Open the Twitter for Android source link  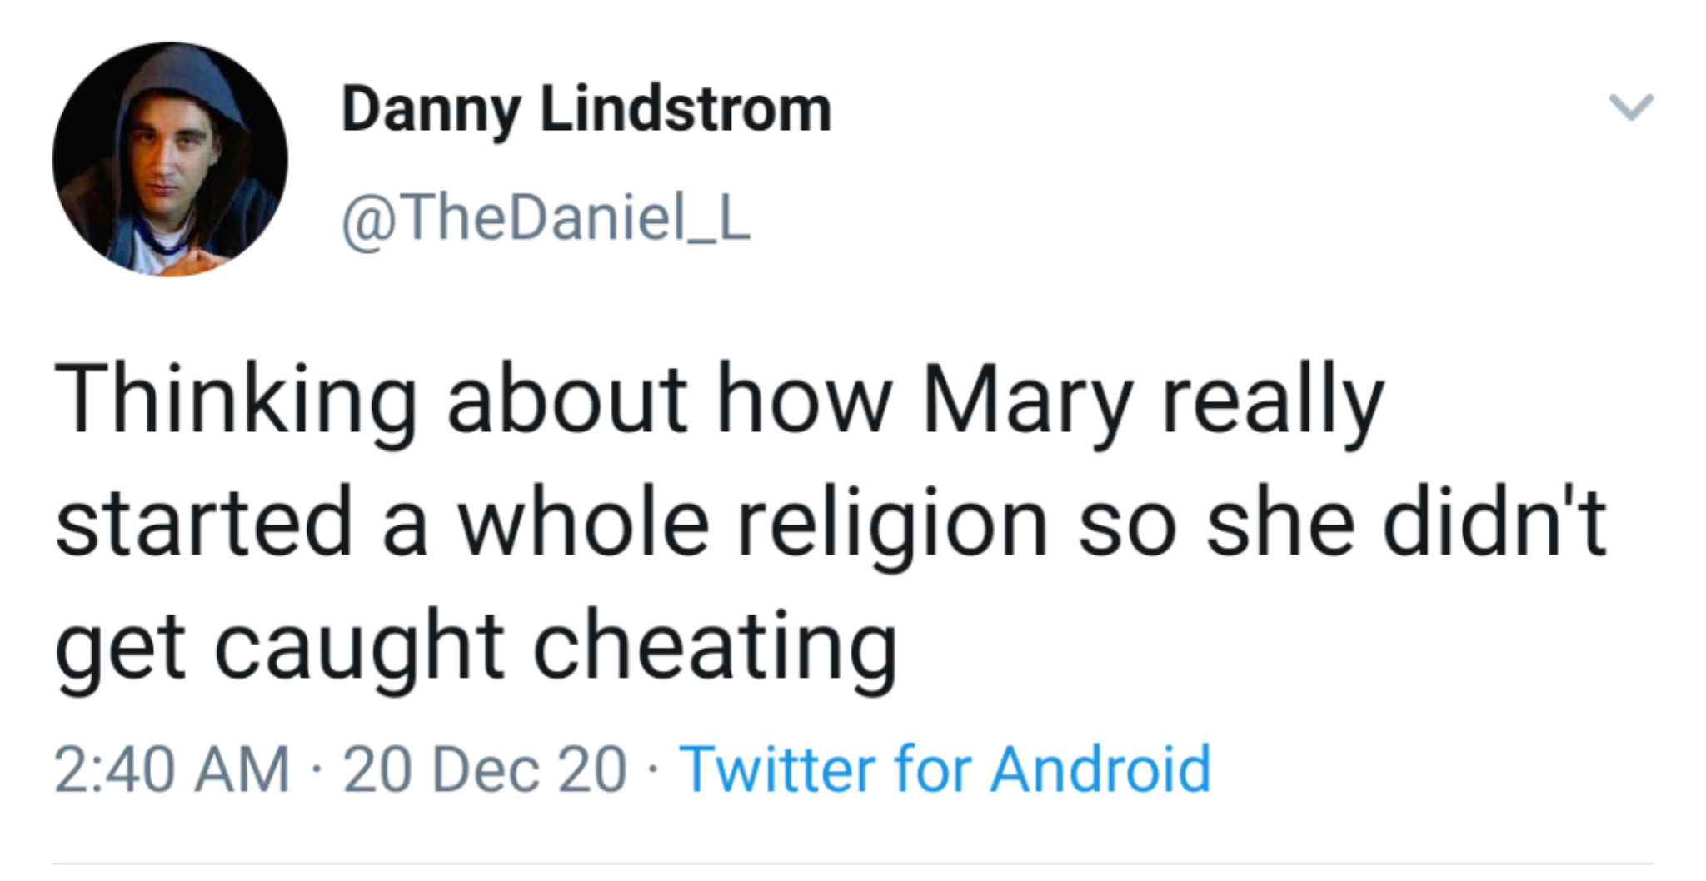pyautogui.click(x=945, y=769)
